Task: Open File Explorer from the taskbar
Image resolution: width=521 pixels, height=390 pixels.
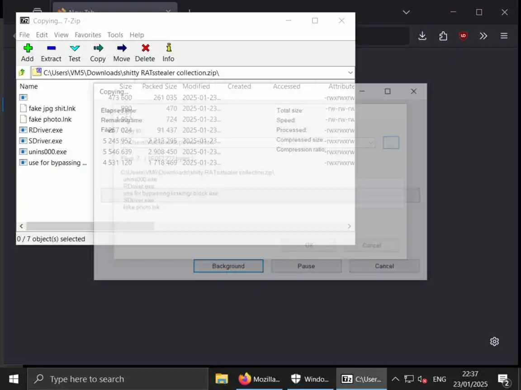Action: (x=222, y=379)
